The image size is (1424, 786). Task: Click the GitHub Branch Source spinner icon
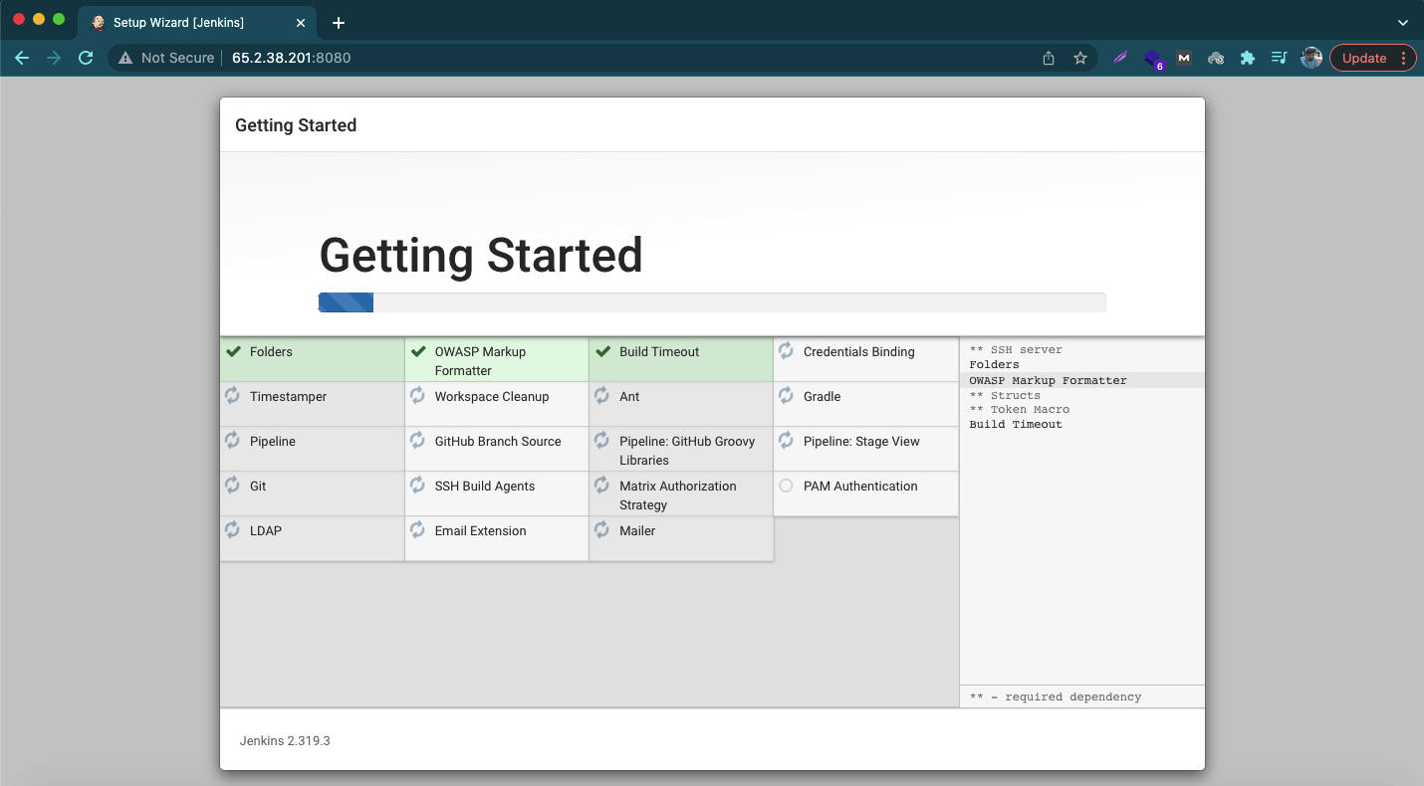[417, 441]
